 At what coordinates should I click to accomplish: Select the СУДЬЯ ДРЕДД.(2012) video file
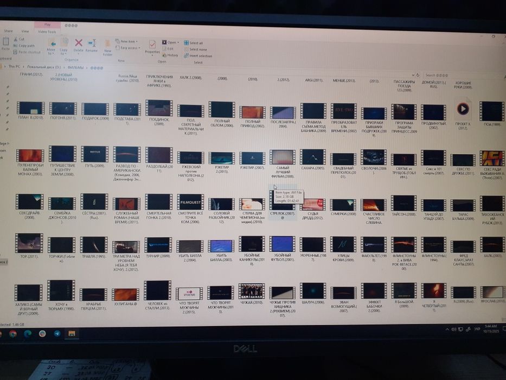[x=313, y=208]
